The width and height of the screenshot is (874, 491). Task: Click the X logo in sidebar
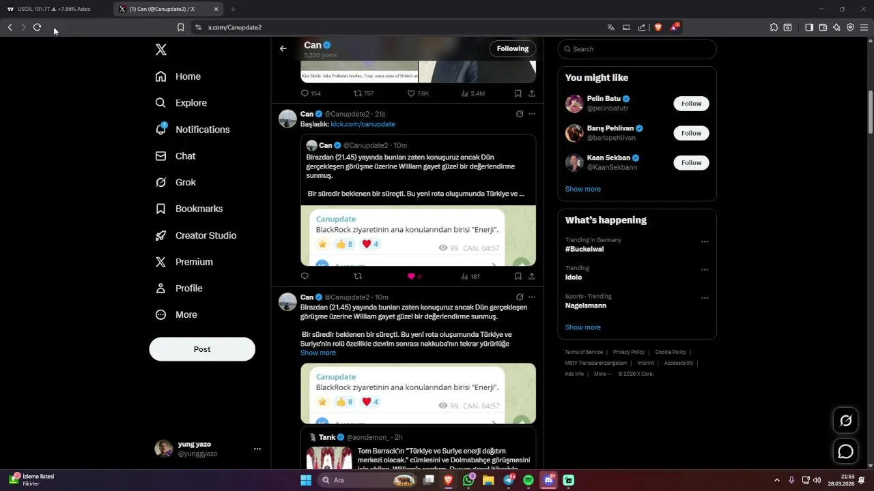point(161,50)
